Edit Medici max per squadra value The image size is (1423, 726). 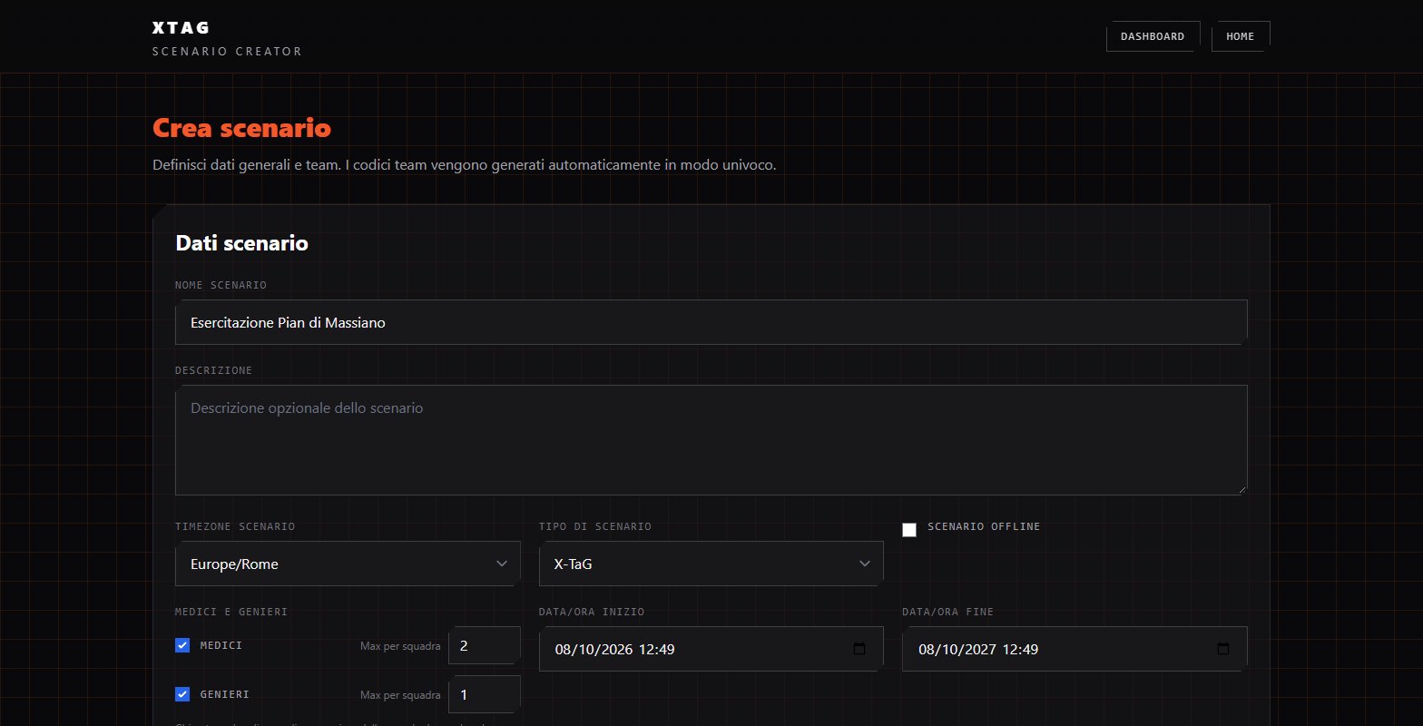click(x=484, y=646)
